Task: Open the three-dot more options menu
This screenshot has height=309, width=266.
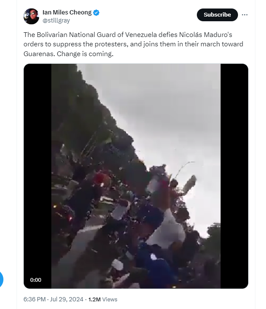Action: pyautogui.click(x=244, y=15)
